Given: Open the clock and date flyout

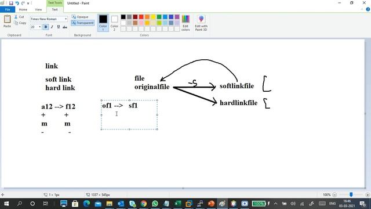Looking at the screenshot, I should pos(347,204).
